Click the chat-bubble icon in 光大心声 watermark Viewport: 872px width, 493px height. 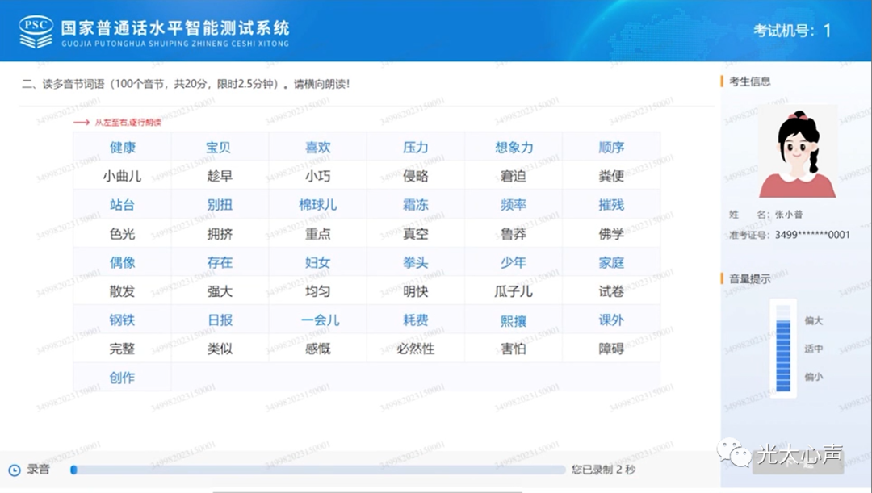[x=732, y=454]
